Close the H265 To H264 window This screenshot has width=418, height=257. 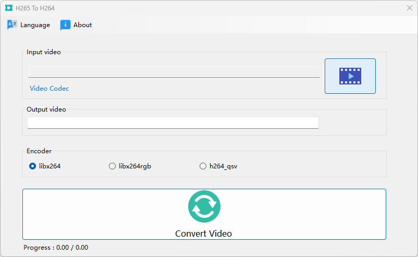click(410, 8)
